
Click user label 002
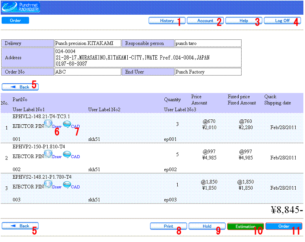click(17, 170)
